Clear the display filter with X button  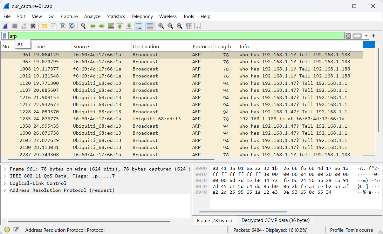click(348, 36)
